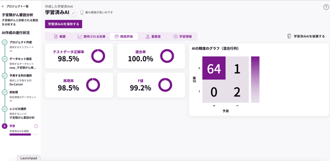Switch to the 概要 tab

[60, 37]
